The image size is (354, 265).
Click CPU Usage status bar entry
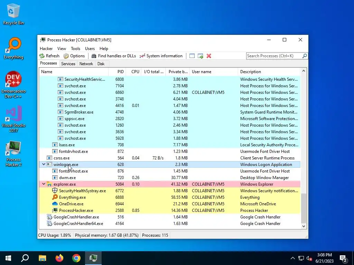tap(54, 235)
